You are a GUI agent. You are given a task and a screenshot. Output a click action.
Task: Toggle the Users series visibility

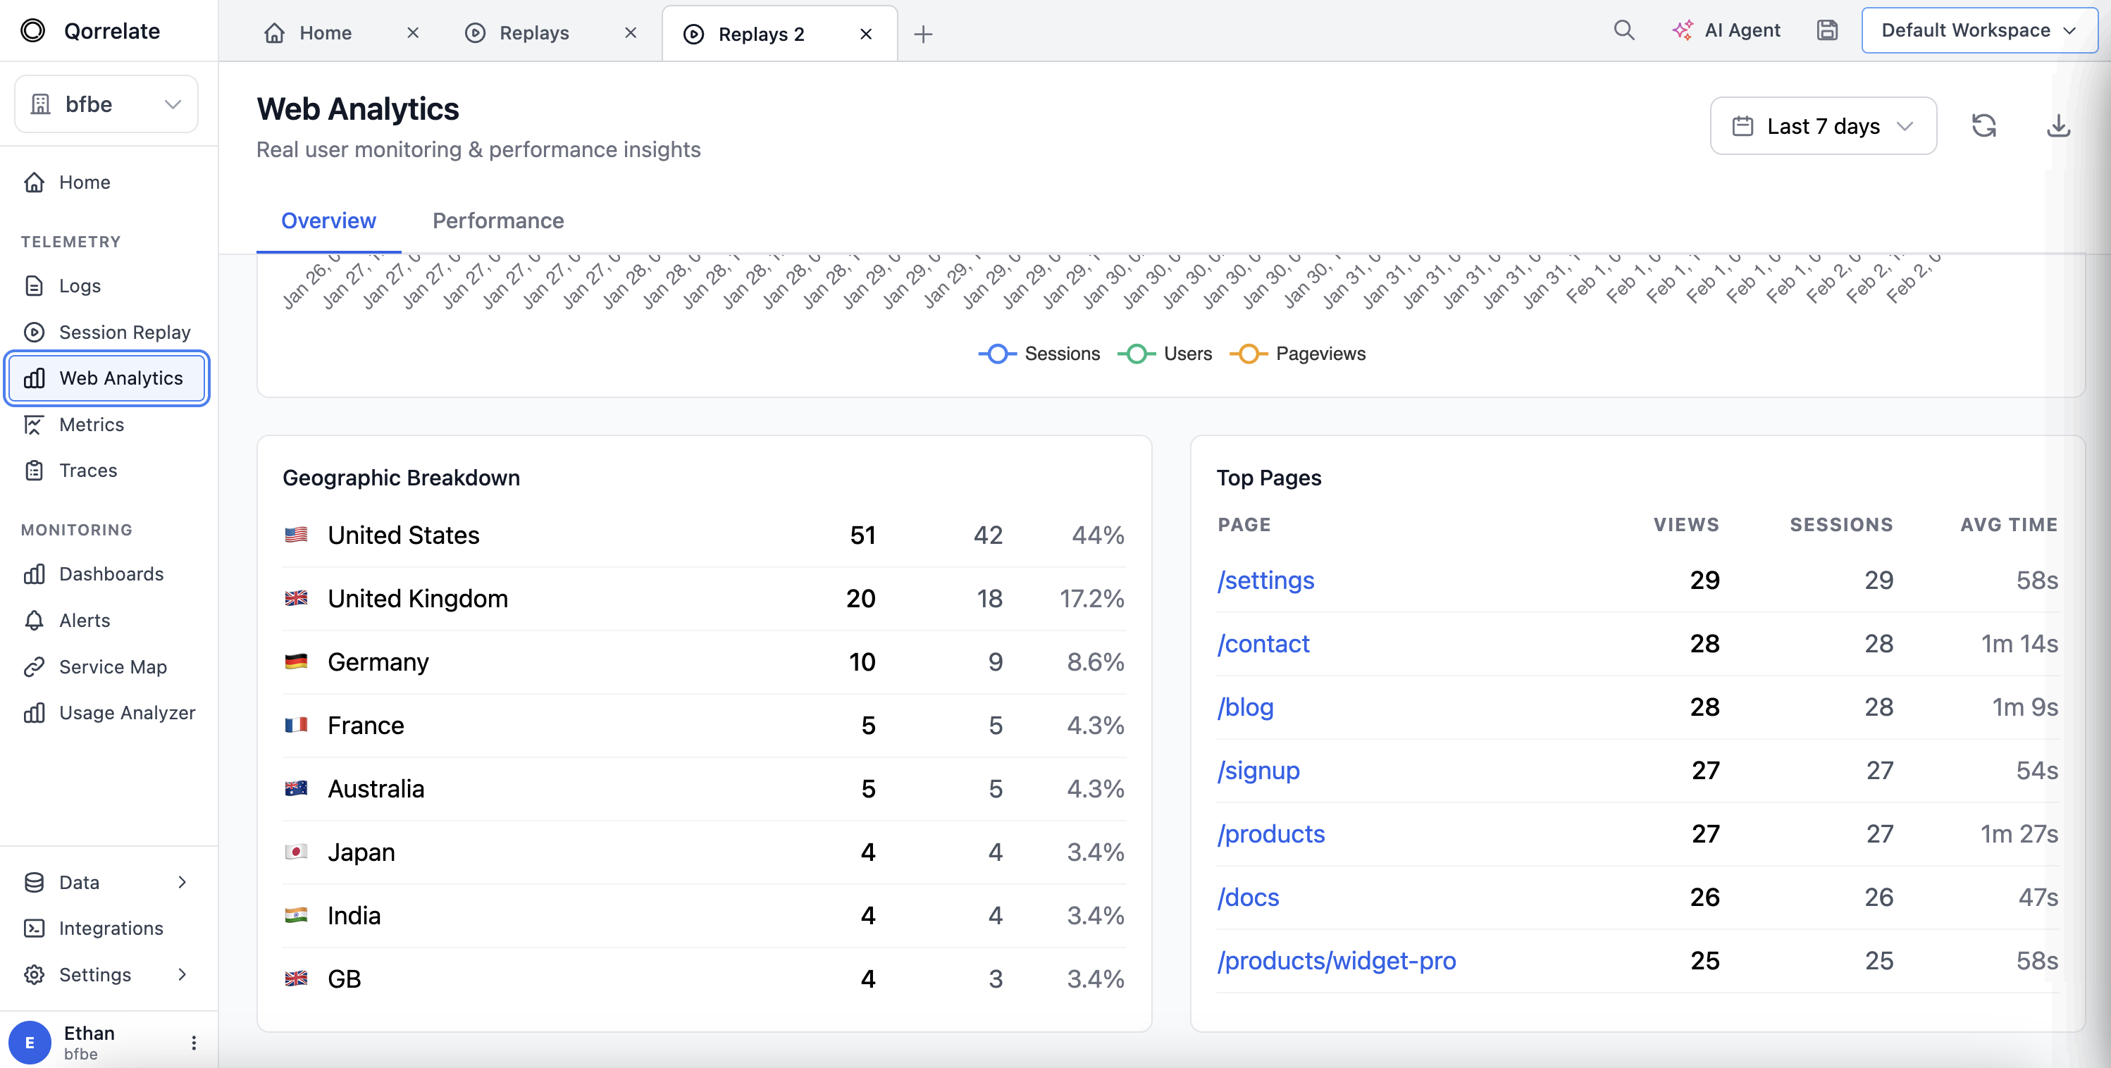pos(1166,353)
